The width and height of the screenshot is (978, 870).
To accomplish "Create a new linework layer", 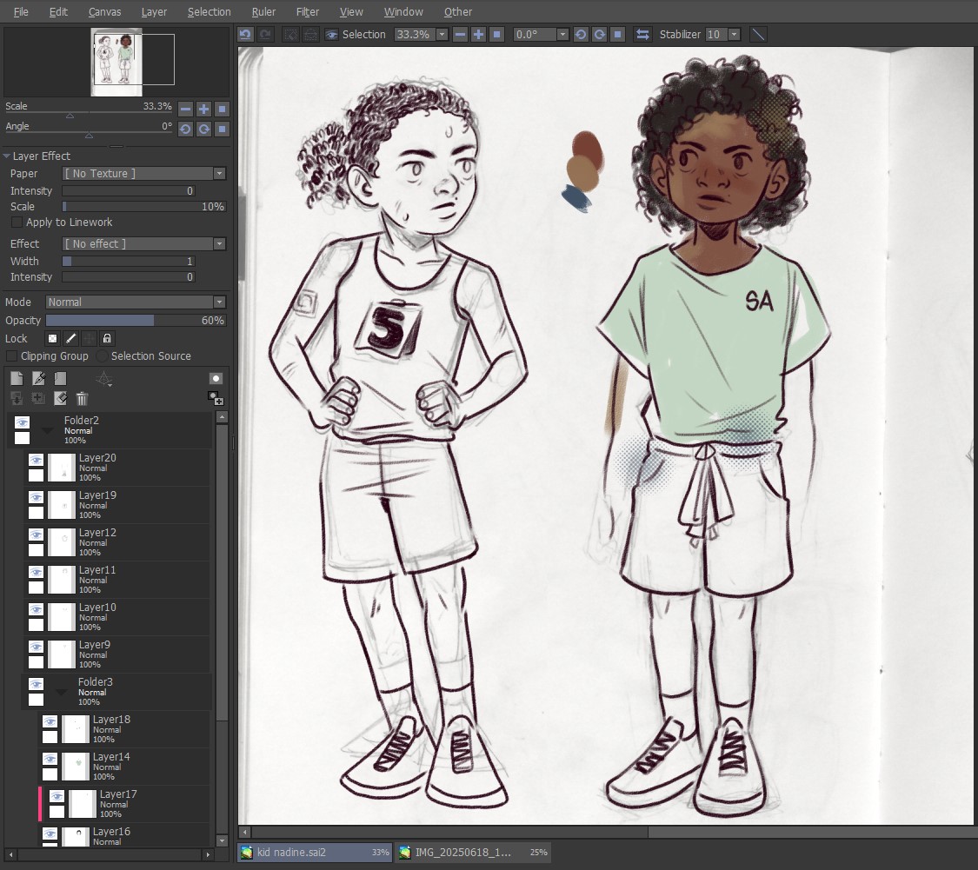I will point(38,379).
